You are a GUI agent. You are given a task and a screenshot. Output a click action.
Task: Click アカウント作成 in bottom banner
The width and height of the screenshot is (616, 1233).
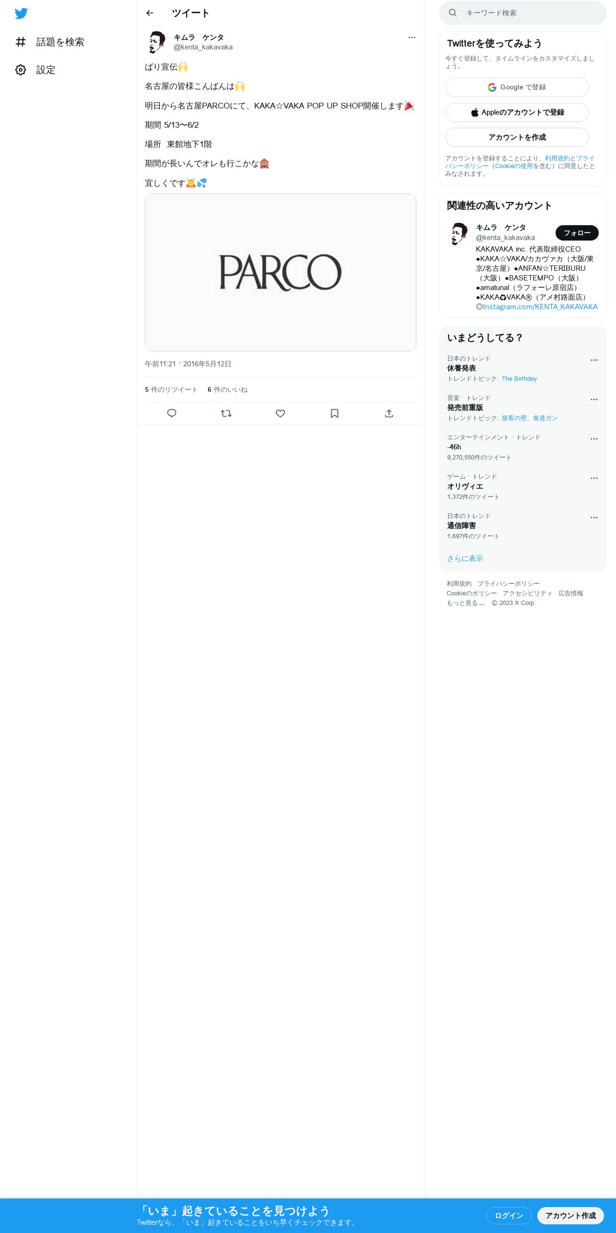pyautogui.click(x=570, y=1216)
